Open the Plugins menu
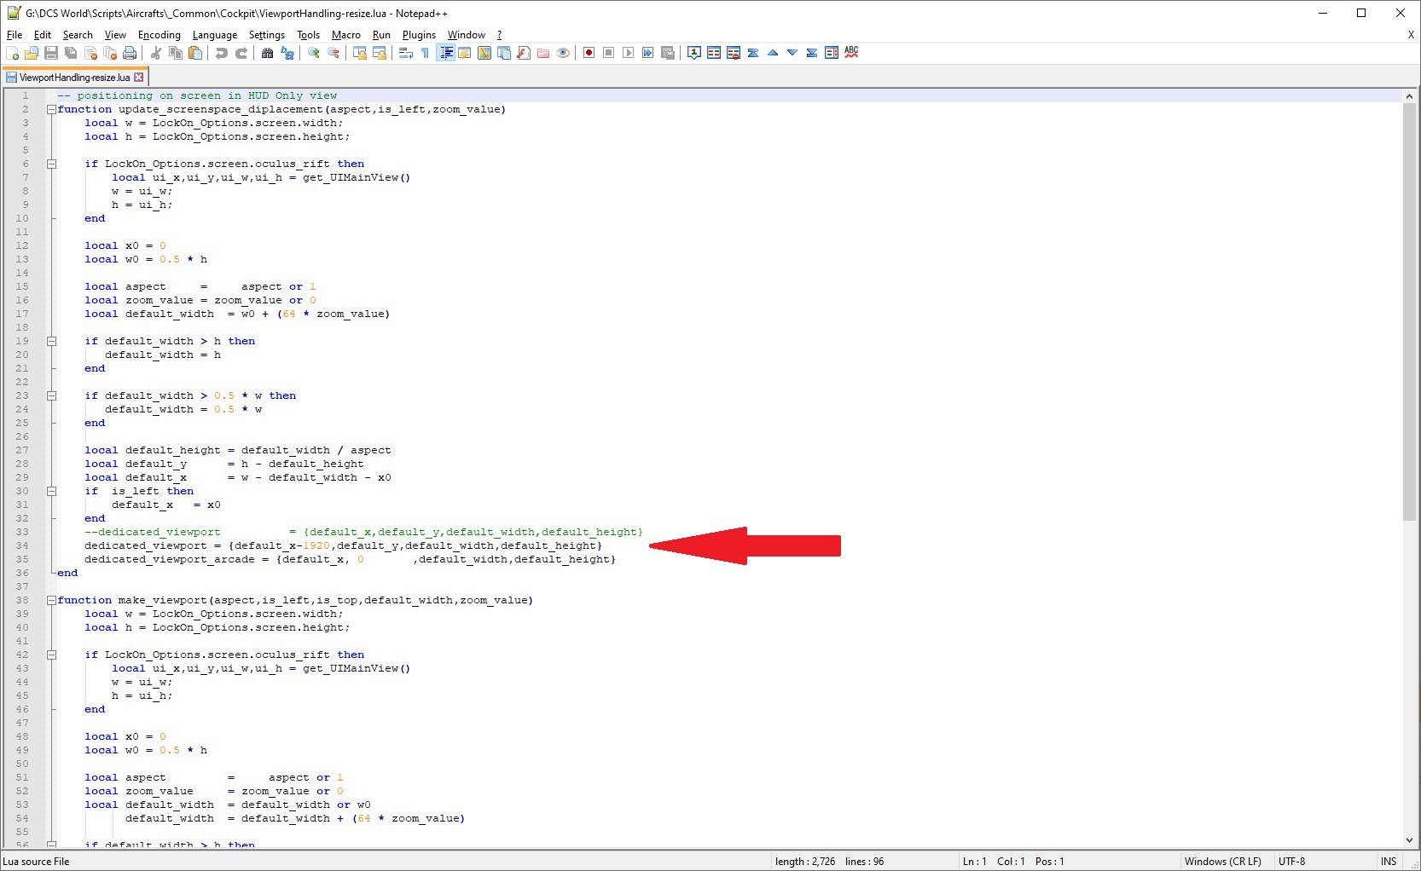Screen dimensions: 1421x871 coord(419,35)
